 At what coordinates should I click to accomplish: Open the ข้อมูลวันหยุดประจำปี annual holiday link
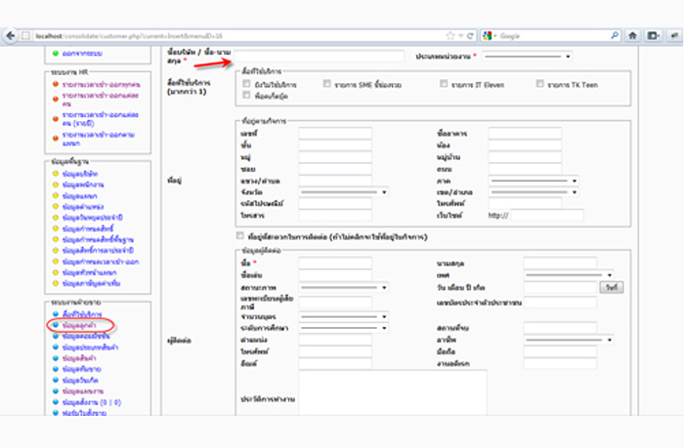93,217
